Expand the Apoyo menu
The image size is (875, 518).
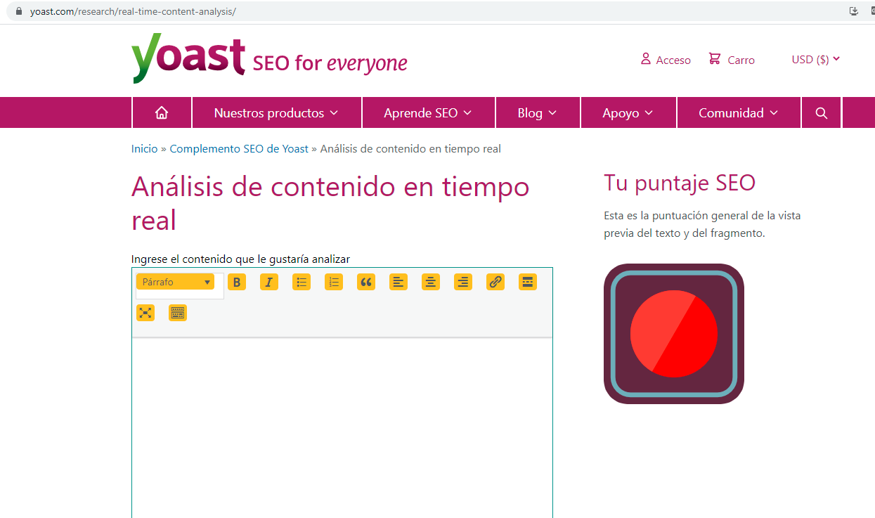click(x=628, y=112)
